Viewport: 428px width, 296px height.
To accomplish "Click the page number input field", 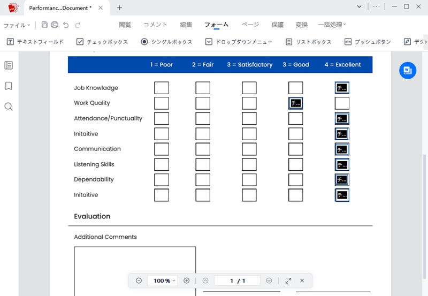I will tap(237, 280).
